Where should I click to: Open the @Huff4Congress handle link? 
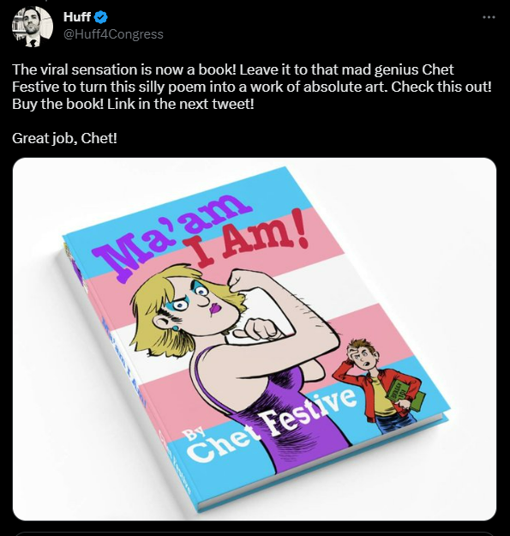(x=113, y=34)
